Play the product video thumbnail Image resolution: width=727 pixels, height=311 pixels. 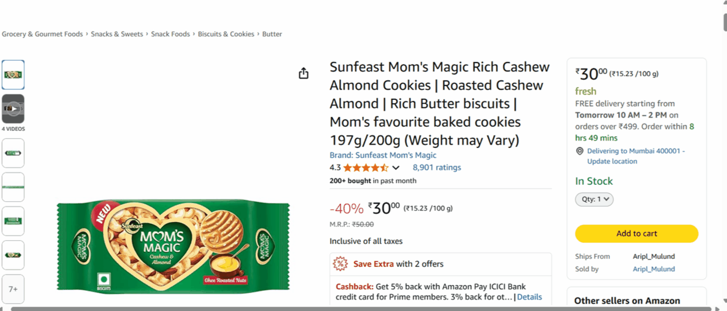click(x=13, y=108)
